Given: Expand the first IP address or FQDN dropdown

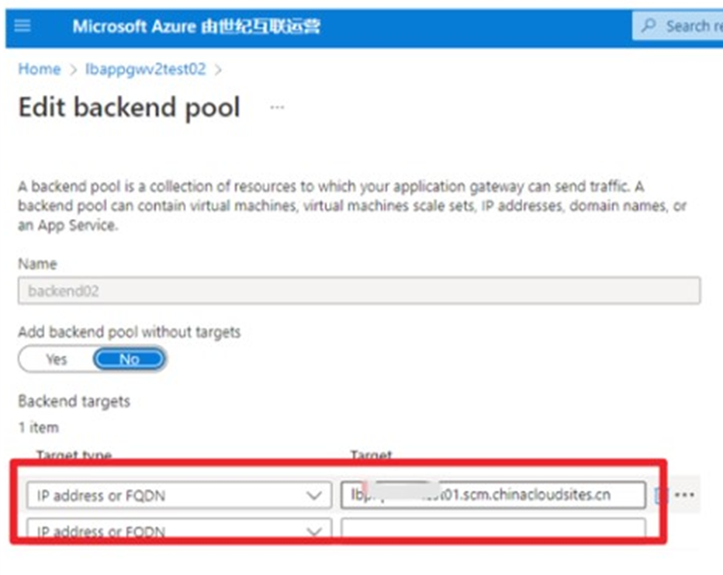Looking at the screenshot, I should [174, 495].
